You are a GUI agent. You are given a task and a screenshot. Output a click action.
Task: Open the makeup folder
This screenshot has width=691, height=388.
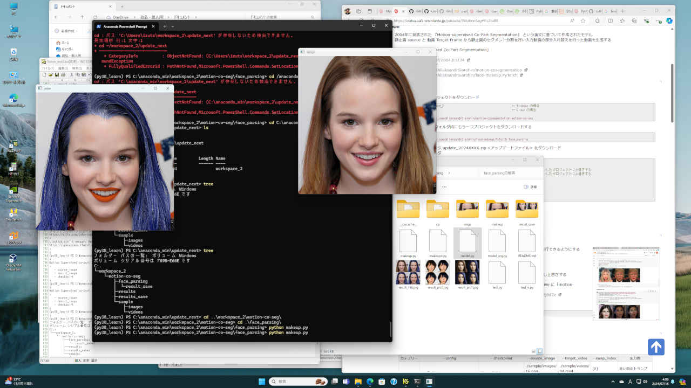tap(497, 210)
